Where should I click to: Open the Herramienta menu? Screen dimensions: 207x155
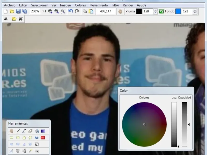point(99,5)
